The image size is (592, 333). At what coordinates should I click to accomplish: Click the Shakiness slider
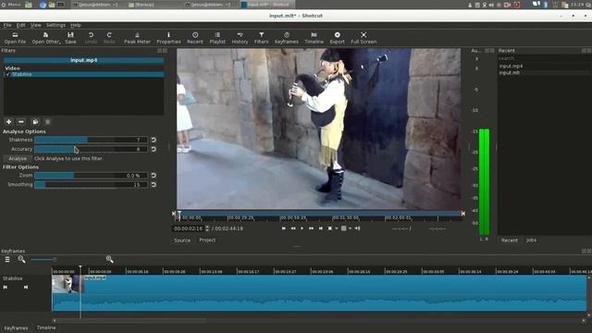91,140
